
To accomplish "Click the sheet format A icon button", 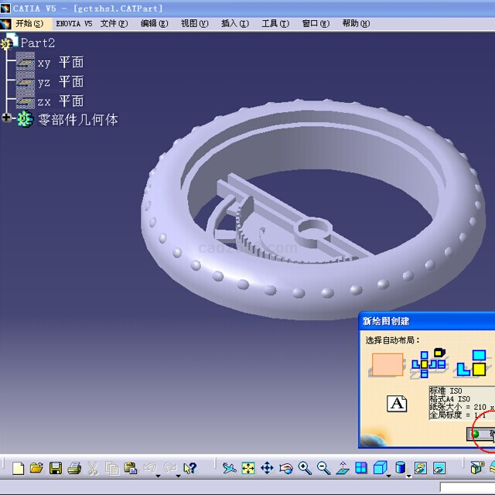I will tap(398, 403).
